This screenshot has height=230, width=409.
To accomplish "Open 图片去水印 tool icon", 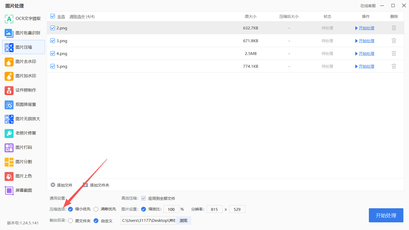I will tap(9, 62).
